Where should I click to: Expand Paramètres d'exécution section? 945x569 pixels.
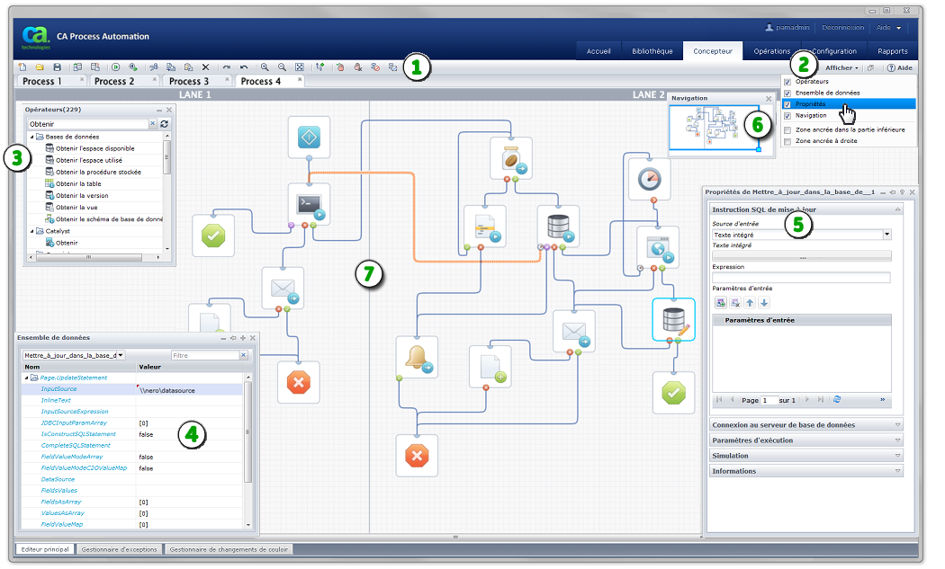point(807,440)
